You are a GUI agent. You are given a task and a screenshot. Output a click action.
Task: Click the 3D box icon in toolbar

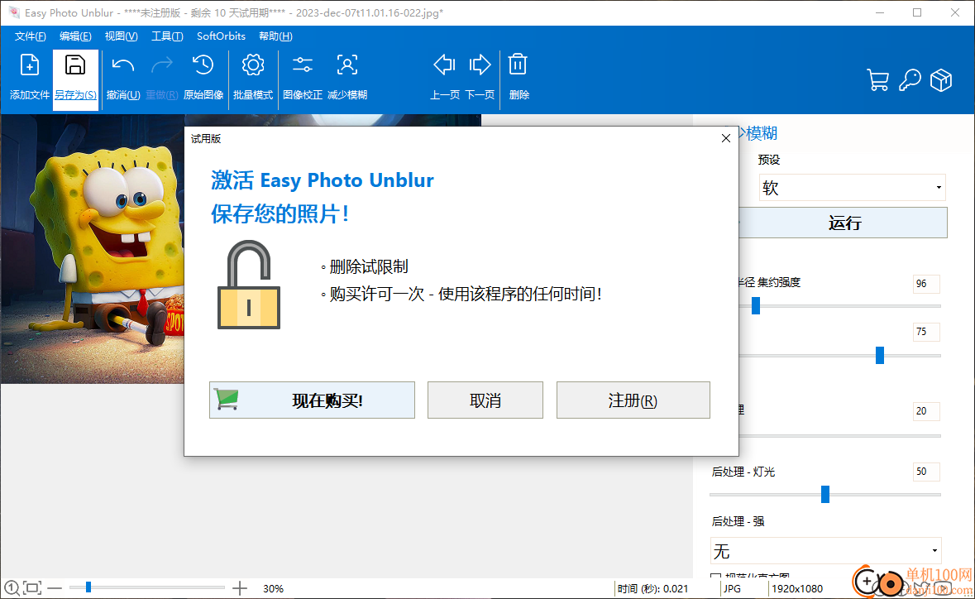(941, 79)
